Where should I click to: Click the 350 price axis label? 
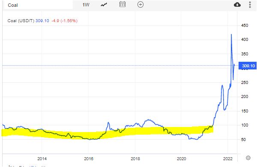[245, 54]
